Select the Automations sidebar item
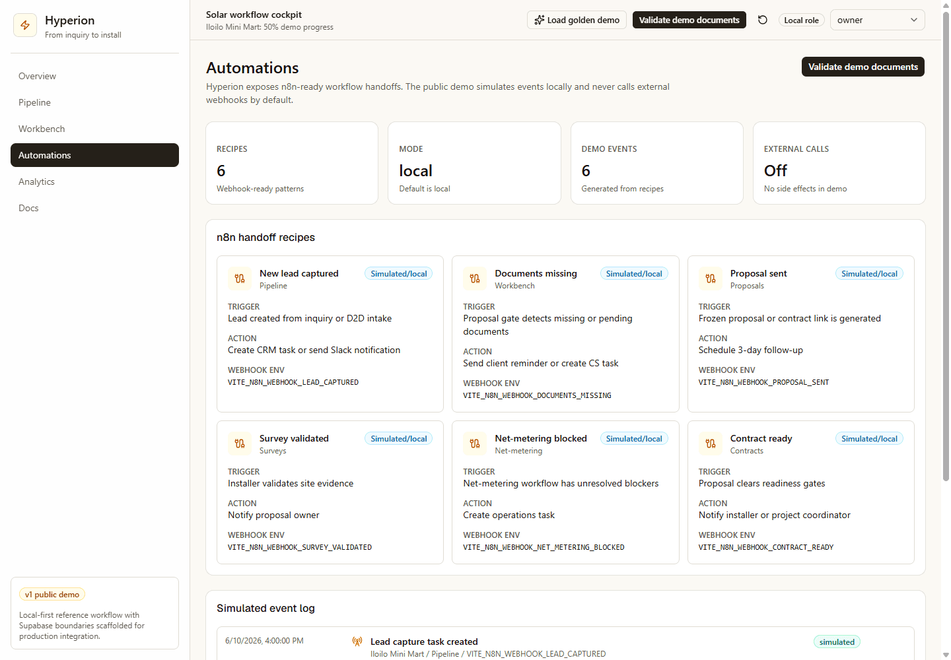This screenshot has height=660, width=951. (94, 155)
